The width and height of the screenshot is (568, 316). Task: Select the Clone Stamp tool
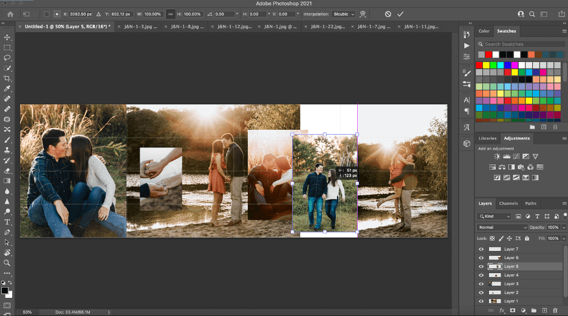point(7,150)
